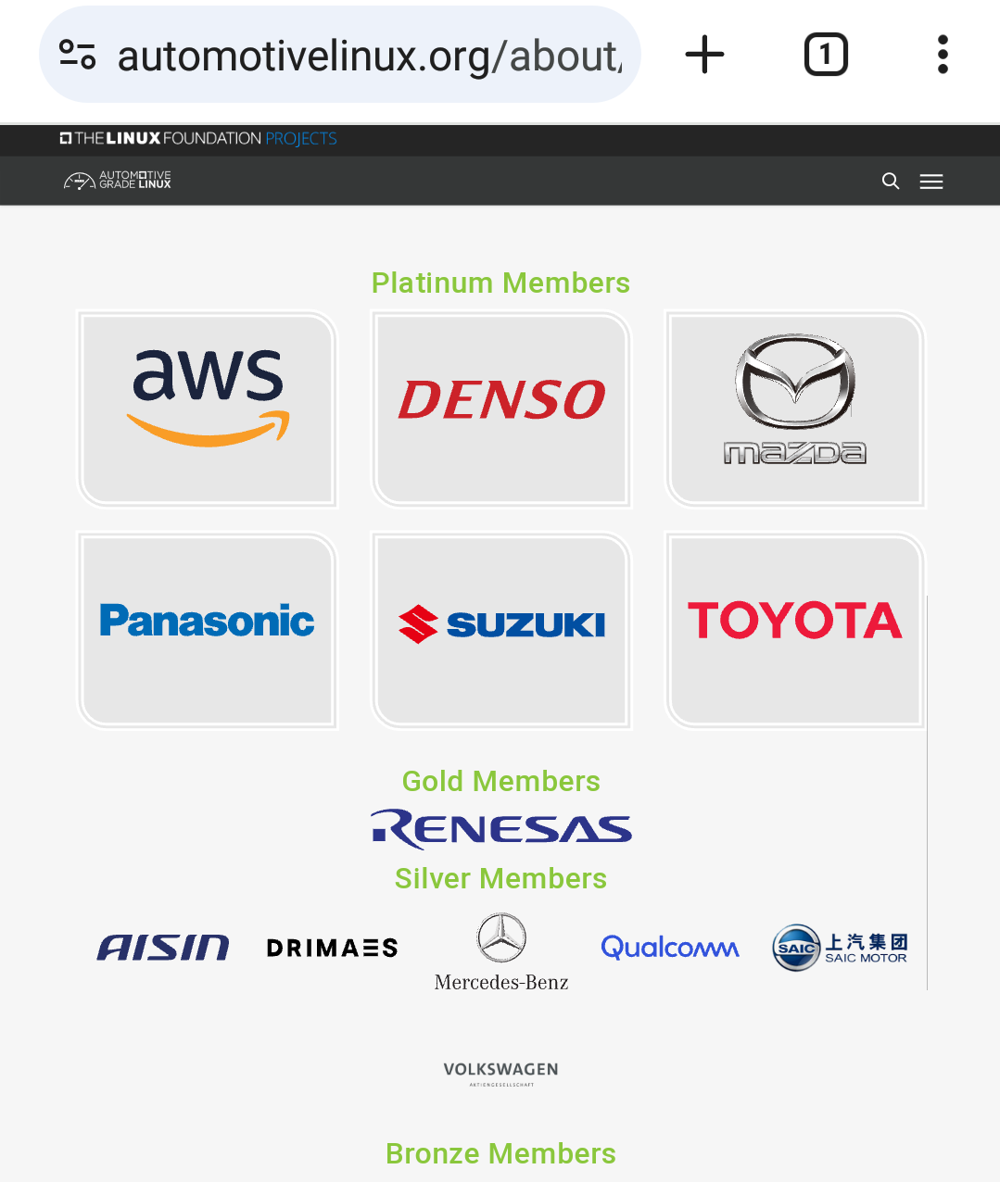Image resolution: width=1000 pixels, height=1182 pixels.
Task: Choose the Suzuki logo tile
Action: (x=501, y=630)
